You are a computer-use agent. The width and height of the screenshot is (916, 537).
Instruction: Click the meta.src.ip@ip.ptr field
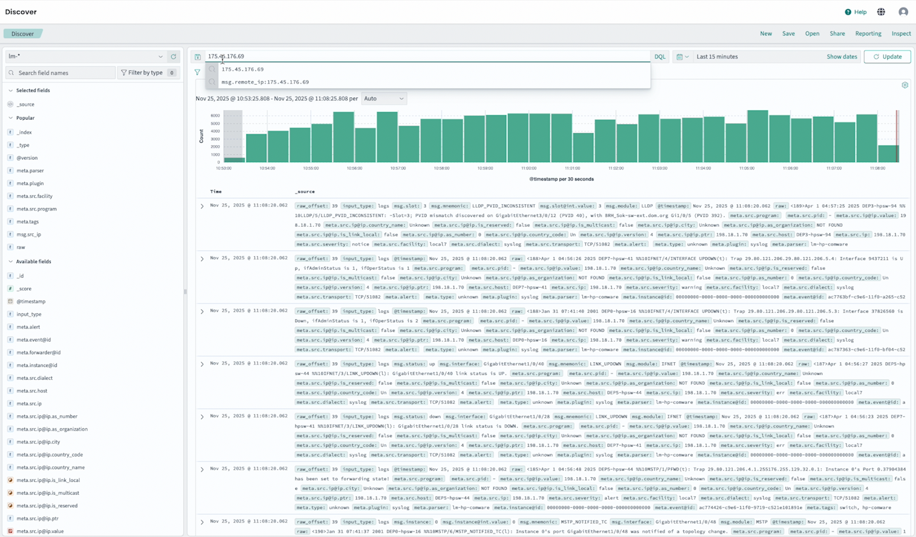click(x=37, y=518)
